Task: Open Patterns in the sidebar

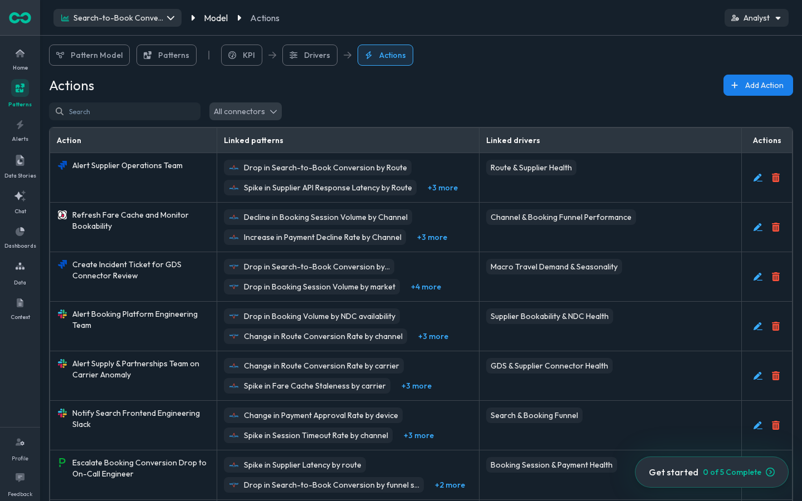Action: click(20, 94)
